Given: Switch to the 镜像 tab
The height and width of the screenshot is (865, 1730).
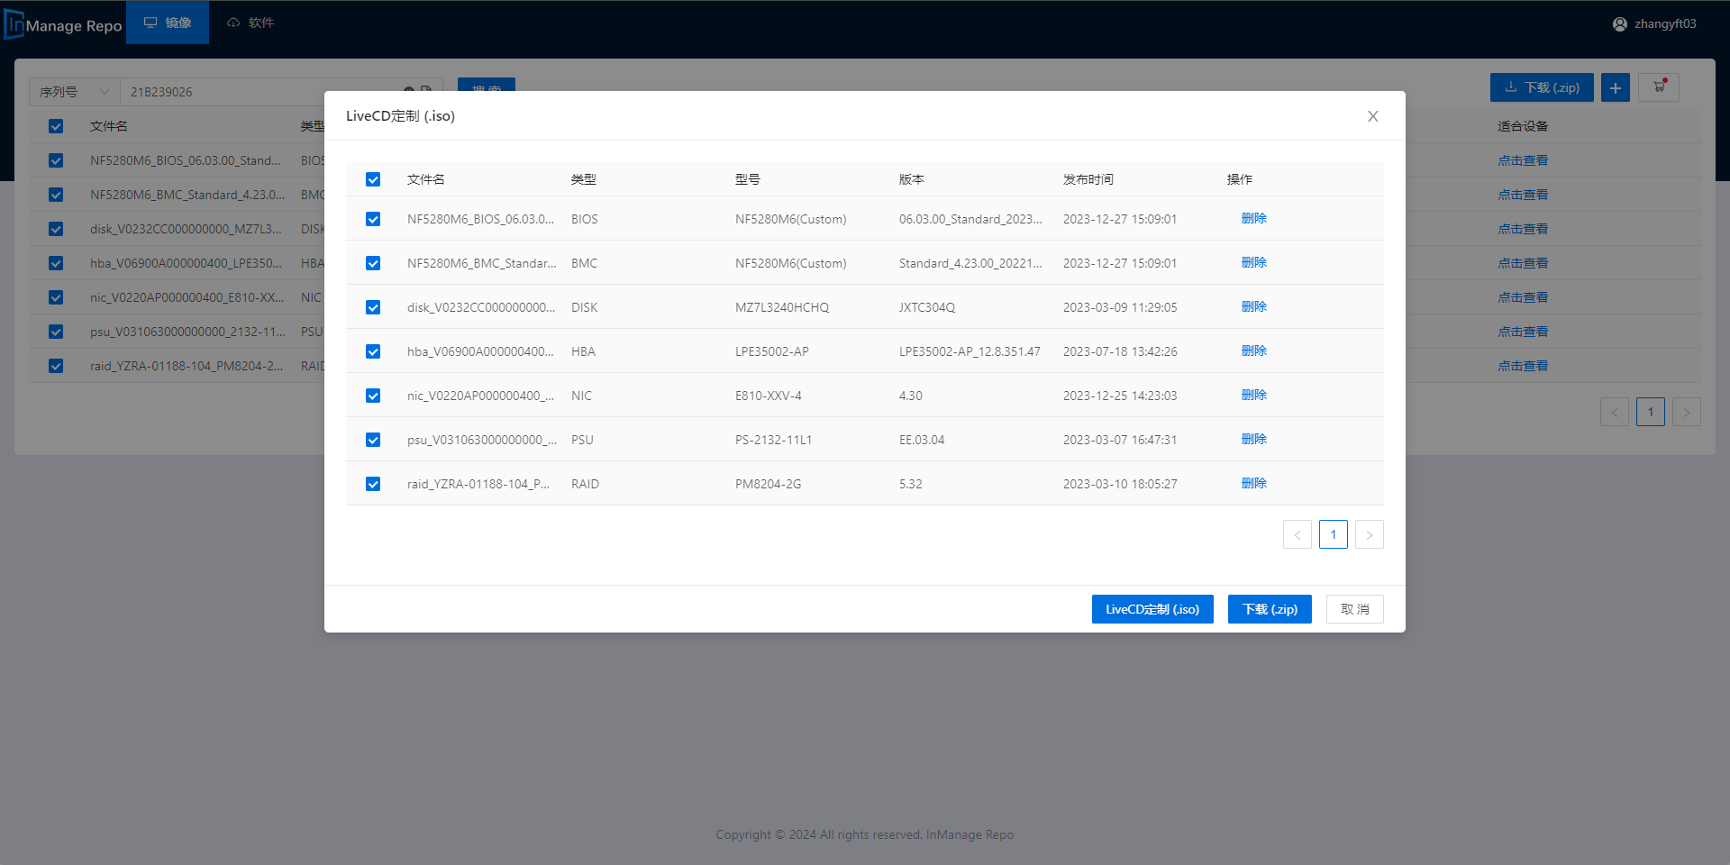Looking at the screenshot, I should coord(168,23).
